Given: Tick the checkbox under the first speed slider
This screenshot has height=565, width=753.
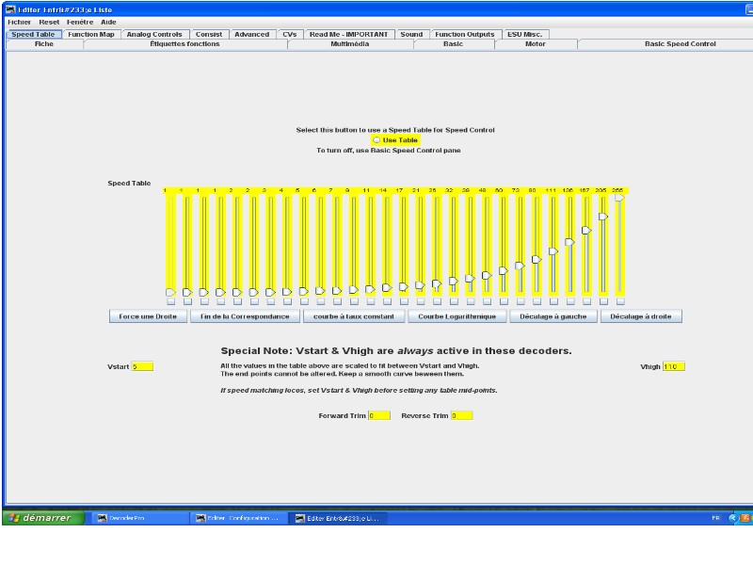Looking at the screenshot, I should coord(170,301).
